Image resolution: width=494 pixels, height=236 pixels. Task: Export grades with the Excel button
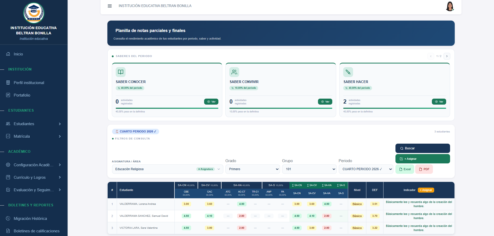coord(405,169)
